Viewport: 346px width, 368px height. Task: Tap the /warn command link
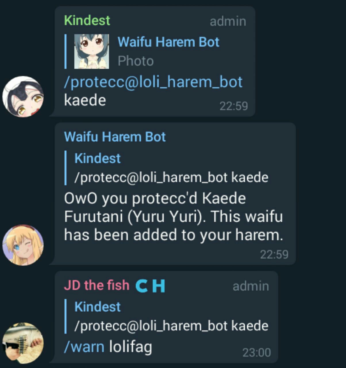[84, 347]
